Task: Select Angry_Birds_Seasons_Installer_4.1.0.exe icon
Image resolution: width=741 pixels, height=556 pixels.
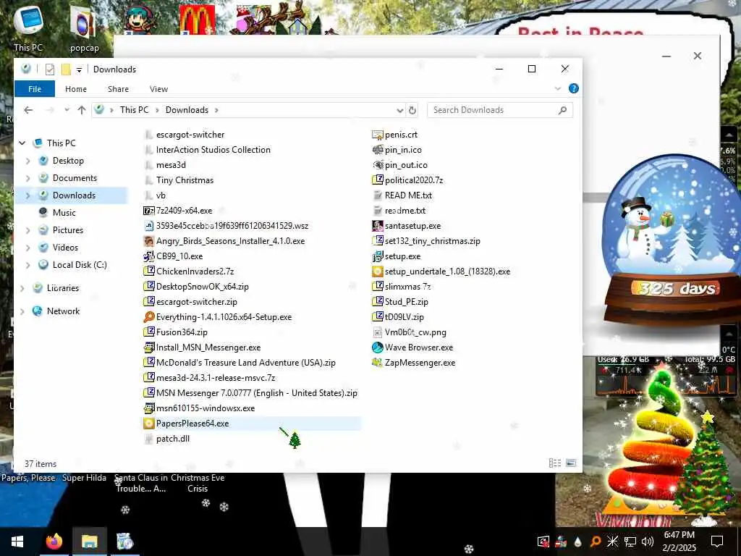Action: tap(149, 241)
